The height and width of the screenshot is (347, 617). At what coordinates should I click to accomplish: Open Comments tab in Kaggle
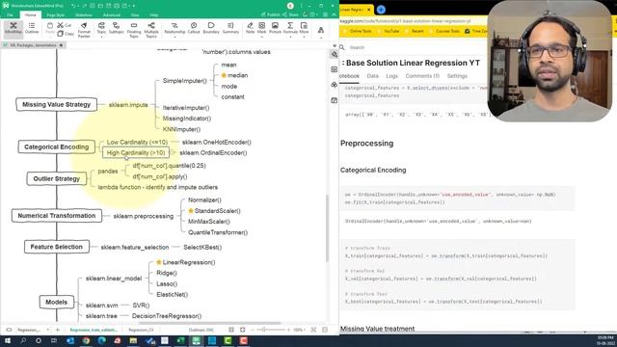point(422,76)
